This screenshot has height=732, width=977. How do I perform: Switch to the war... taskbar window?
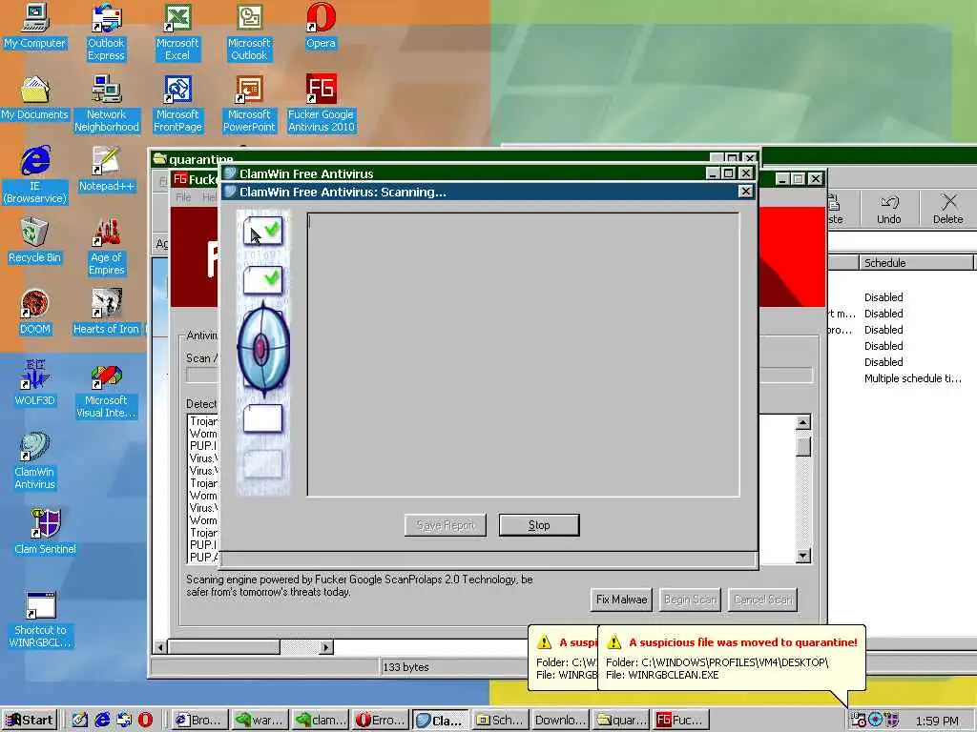pyautogui.click(x=260, y=721)
